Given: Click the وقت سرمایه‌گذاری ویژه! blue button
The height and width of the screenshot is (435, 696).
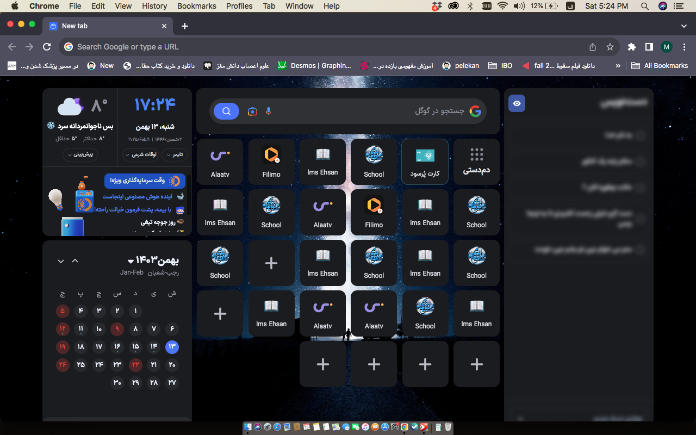Looking at the screenshot, I should (145, 181).
